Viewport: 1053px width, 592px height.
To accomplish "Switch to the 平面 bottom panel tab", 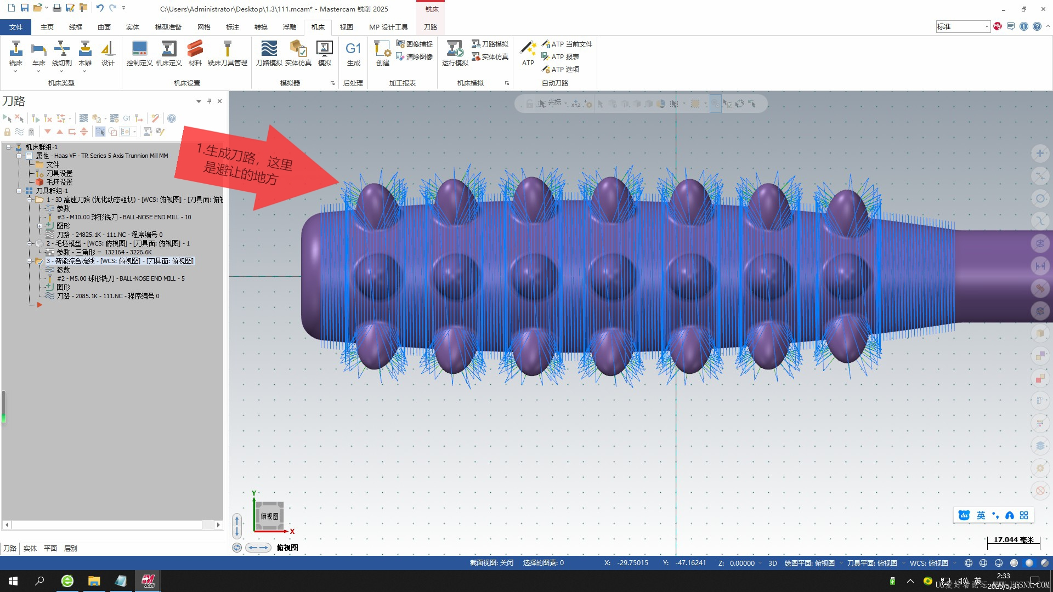I will point(50,548).
